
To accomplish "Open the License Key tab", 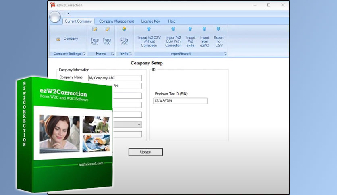I will (151, 21).
